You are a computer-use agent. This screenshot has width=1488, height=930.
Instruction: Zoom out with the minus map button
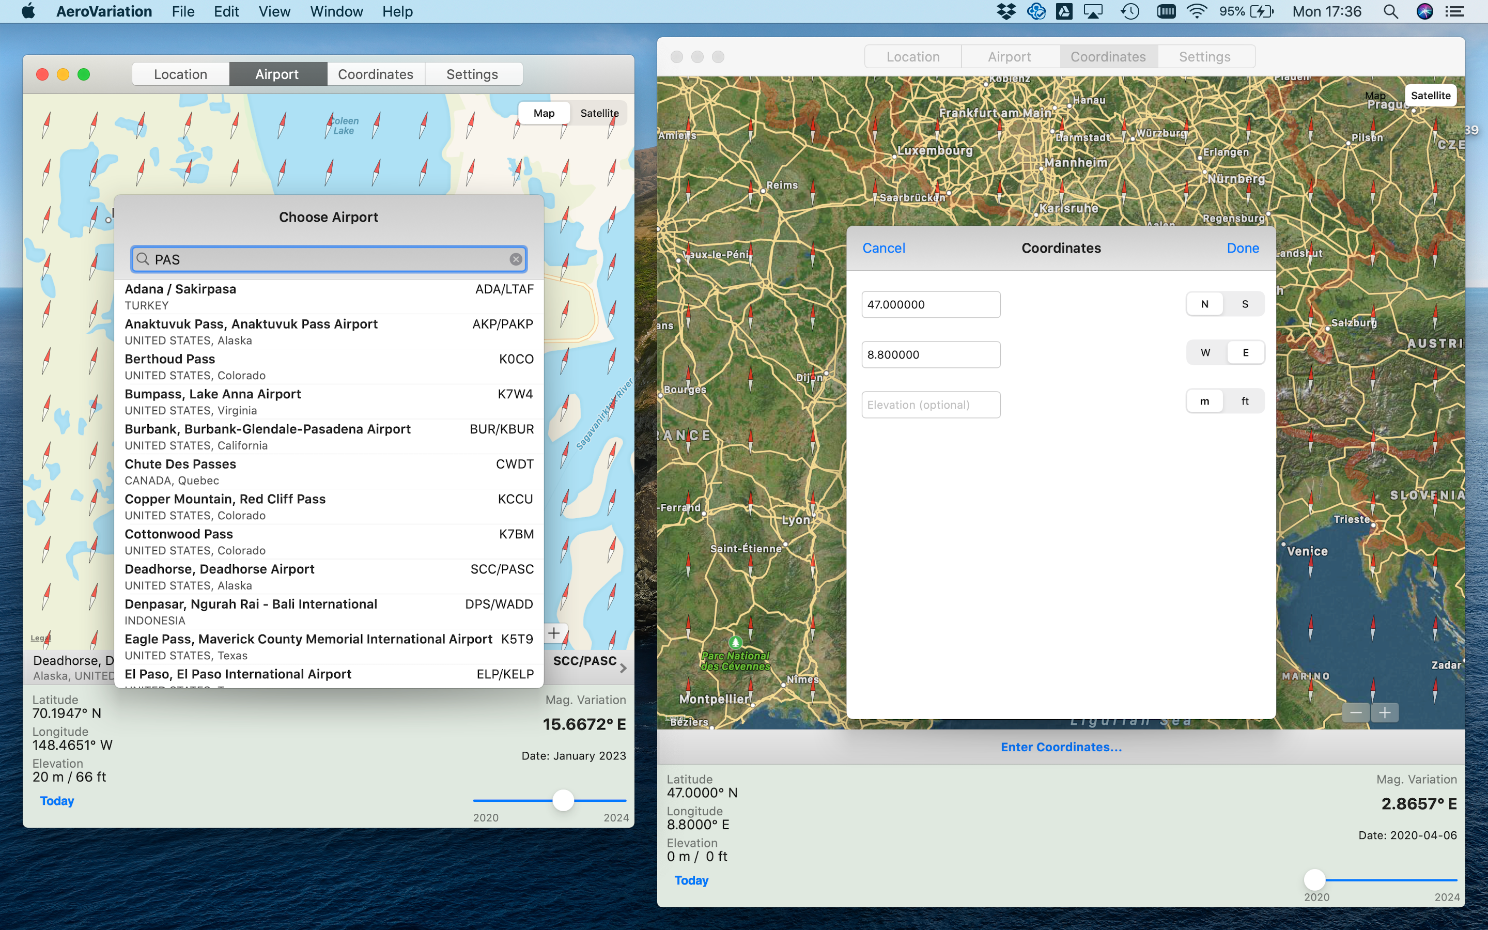coord(1356,713)
